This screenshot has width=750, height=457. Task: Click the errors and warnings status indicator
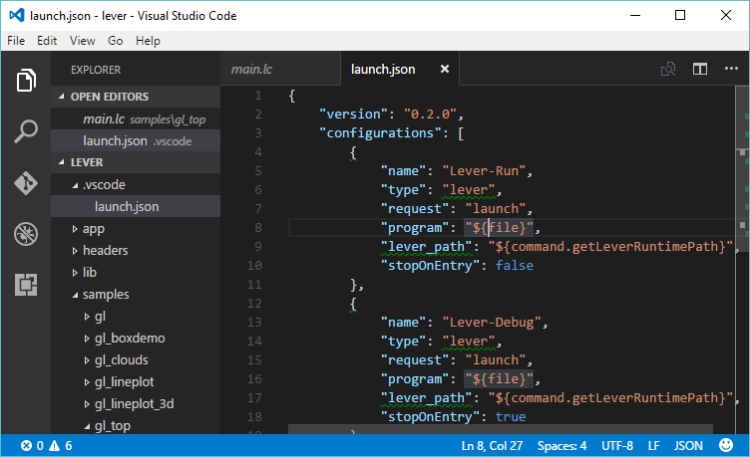click(x=46, y=446)
